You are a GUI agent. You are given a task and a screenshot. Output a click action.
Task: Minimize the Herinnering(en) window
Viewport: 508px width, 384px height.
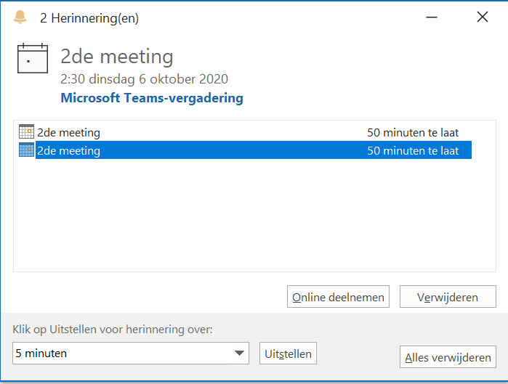pos(431,17)
